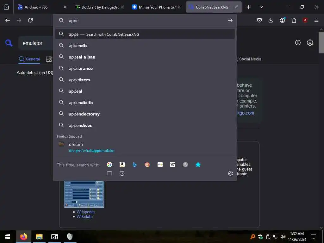Open SearXNG preferences gear
This screenshot has width=324, height=243.
tap(310, 43)
